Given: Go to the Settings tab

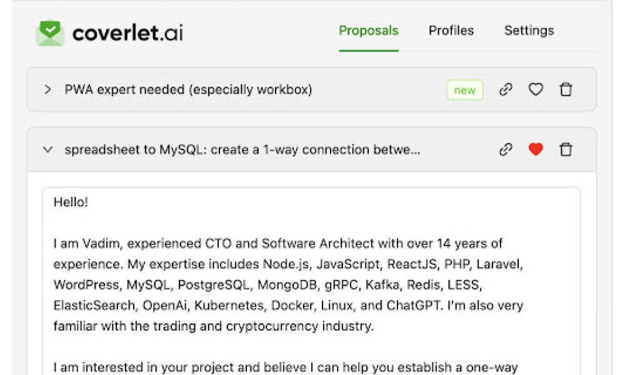Looking at the screenshot, I should point(529,31).
